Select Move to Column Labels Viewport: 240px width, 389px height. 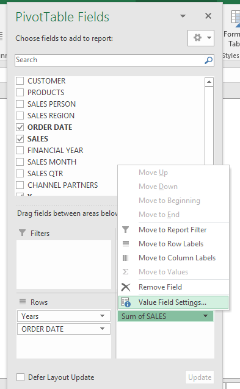173,258
